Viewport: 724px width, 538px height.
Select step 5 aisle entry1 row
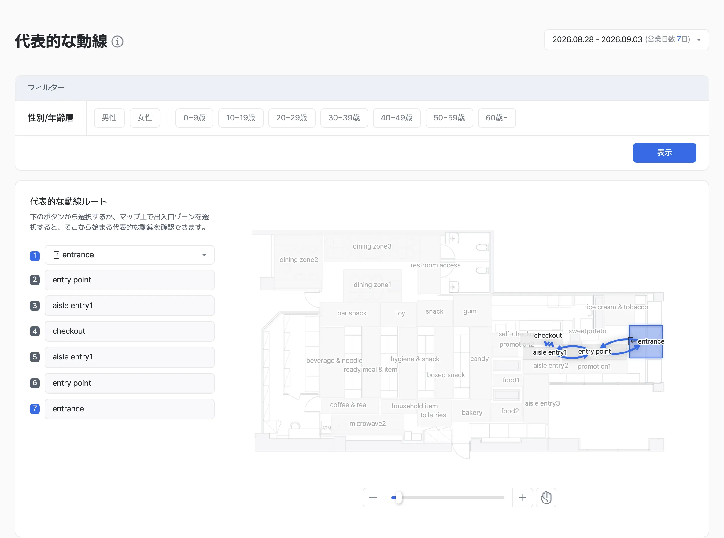(129, 357)
